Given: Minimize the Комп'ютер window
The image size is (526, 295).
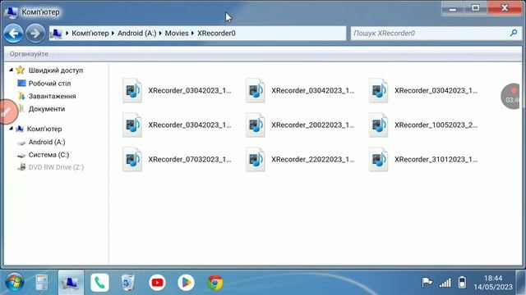Looking at the screenshot, I should tap(453, 8).
